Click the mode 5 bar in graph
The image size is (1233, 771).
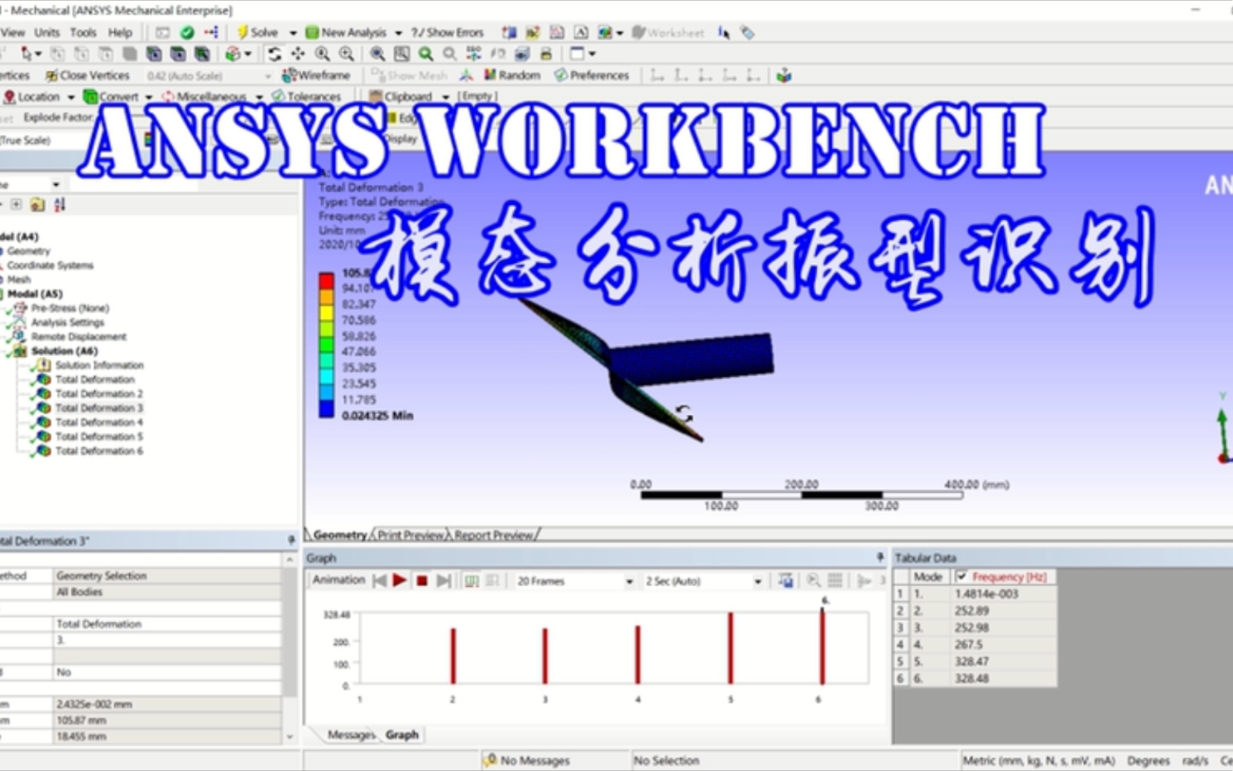(x=730, y=648)
